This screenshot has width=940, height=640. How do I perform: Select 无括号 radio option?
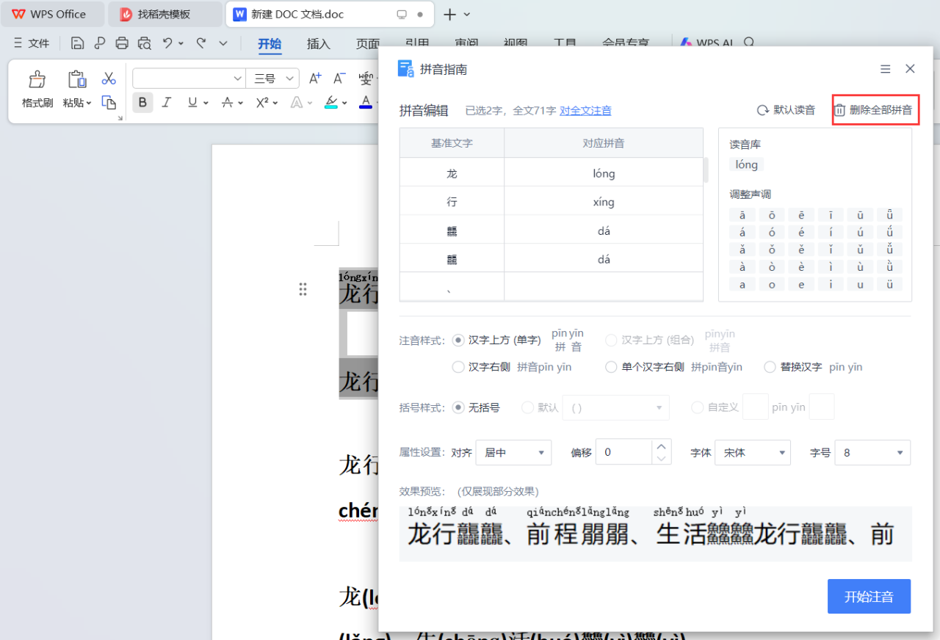(458, 407)
